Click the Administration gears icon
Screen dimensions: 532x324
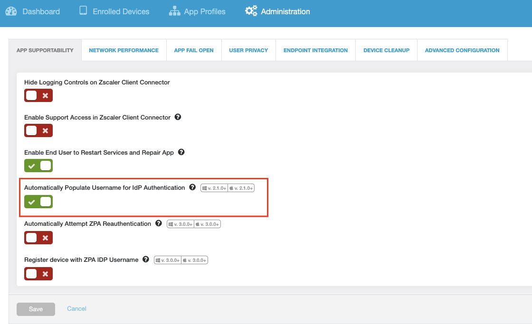251,10
